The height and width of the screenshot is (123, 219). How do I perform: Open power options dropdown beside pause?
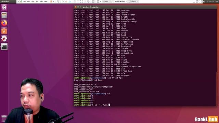(53, 1)
